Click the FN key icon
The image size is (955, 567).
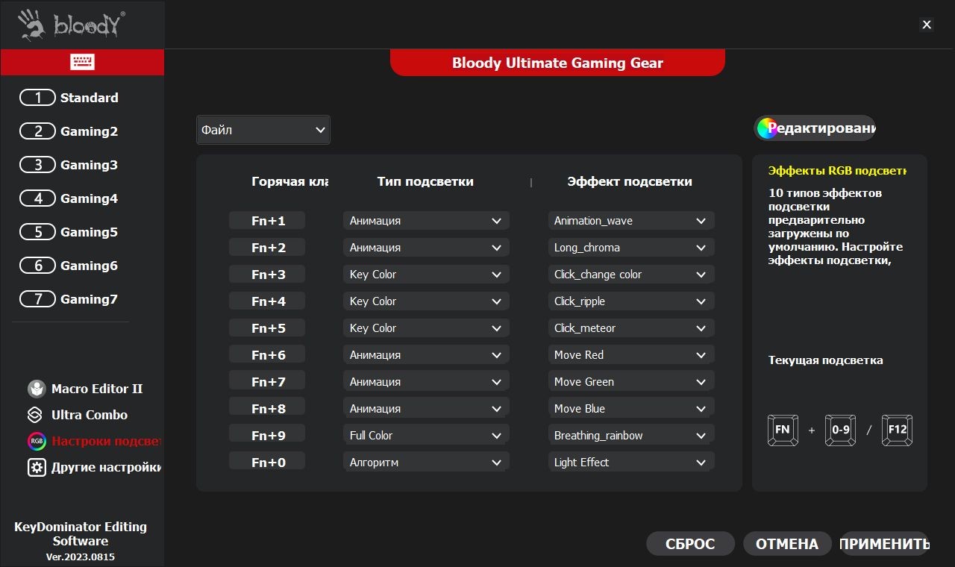pos(782,430)
